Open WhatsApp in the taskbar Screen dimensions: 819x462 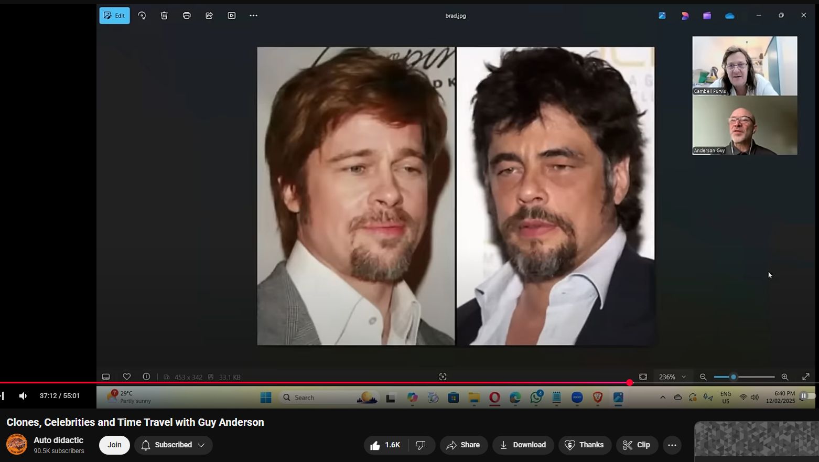[x=536, y=398]
